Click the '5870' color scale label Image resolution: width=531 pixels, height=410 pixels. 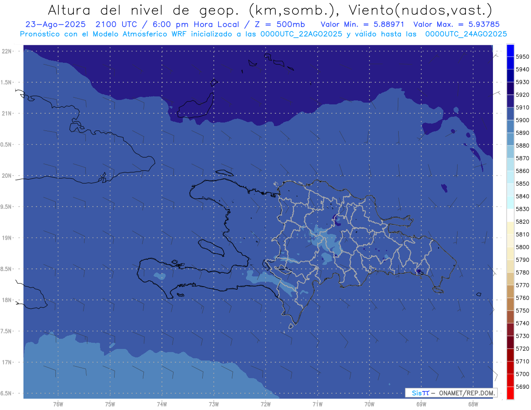522,158
